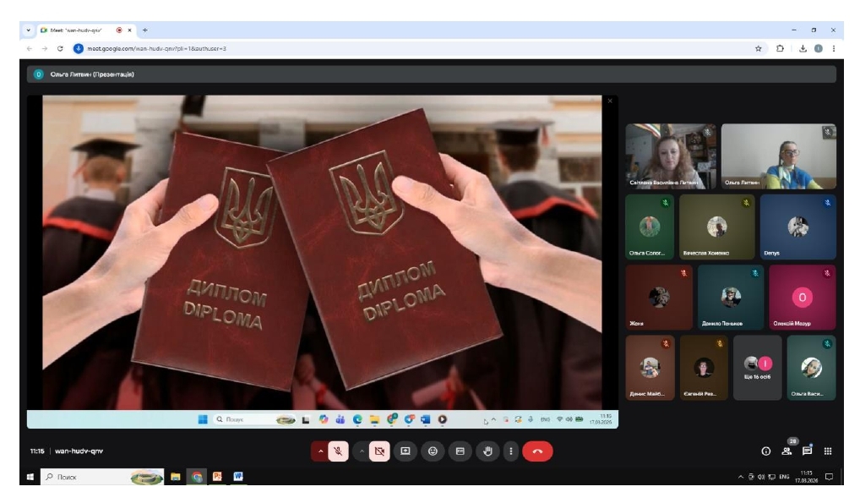This screenshot has width=860, height=503.
Task: Select Світлана Василівна Литвин's video tile
Action: click(671, 156)
